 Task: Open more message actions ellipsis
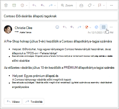coord(111,27)
